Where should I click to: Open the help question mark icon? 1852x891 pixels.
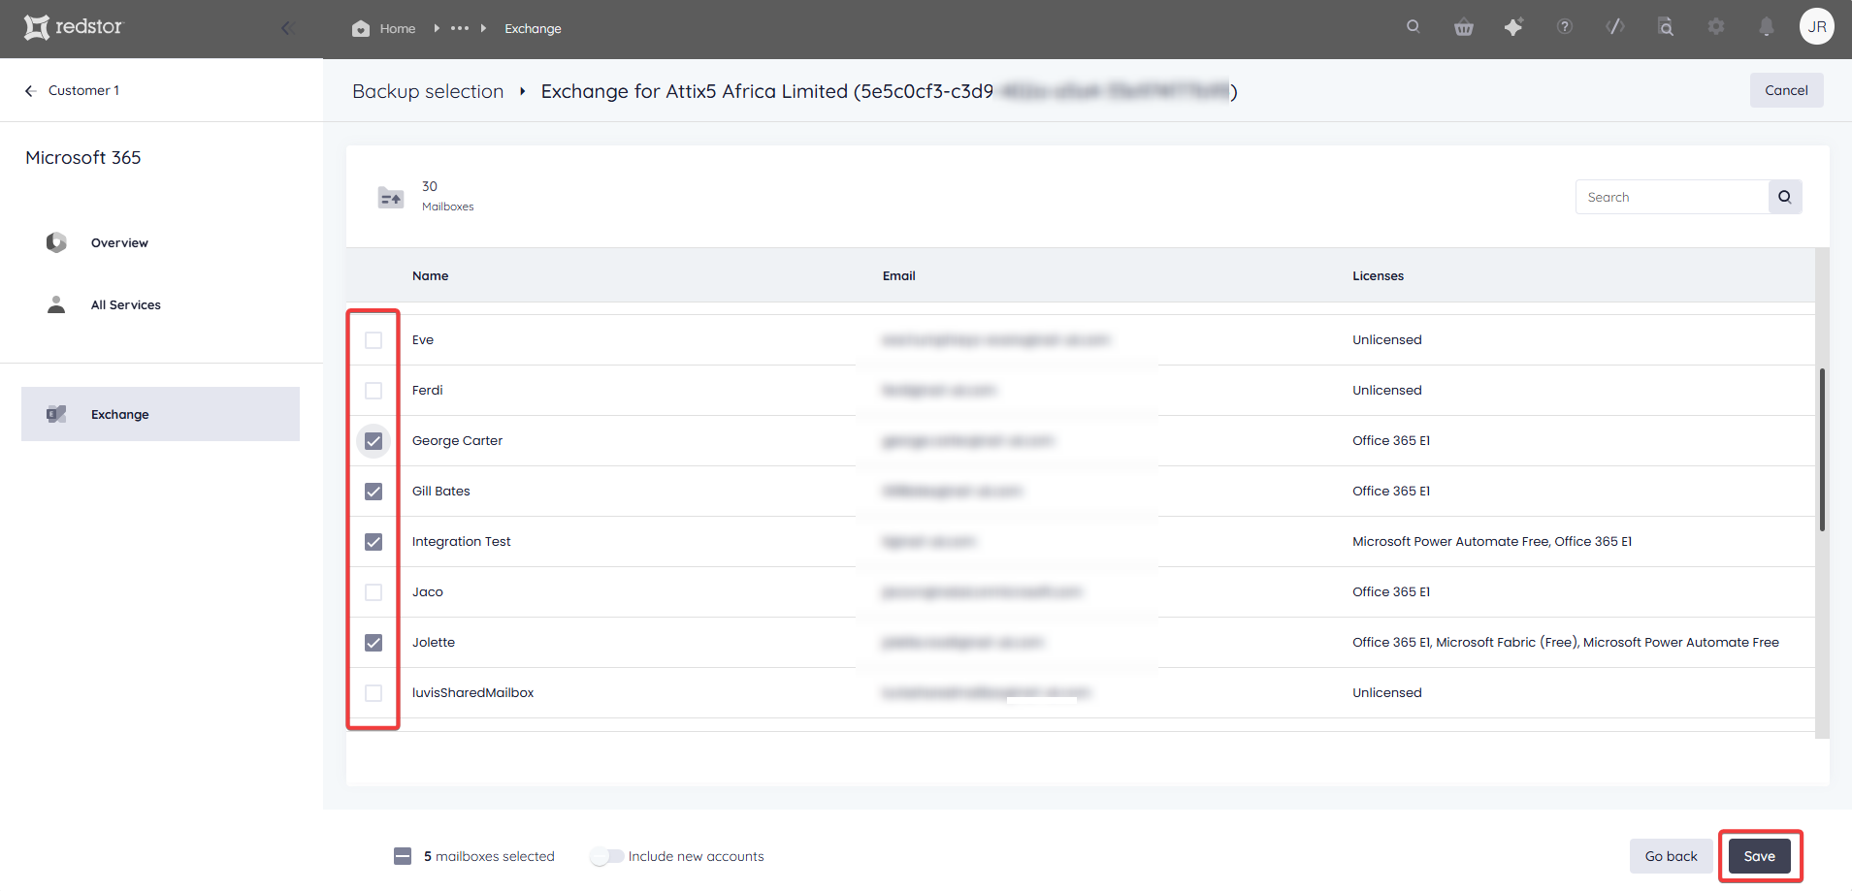1565,27
